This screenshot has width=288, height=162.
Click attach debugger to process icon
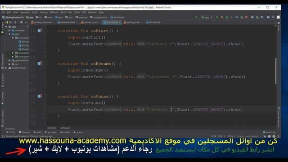tap(242, 17)
